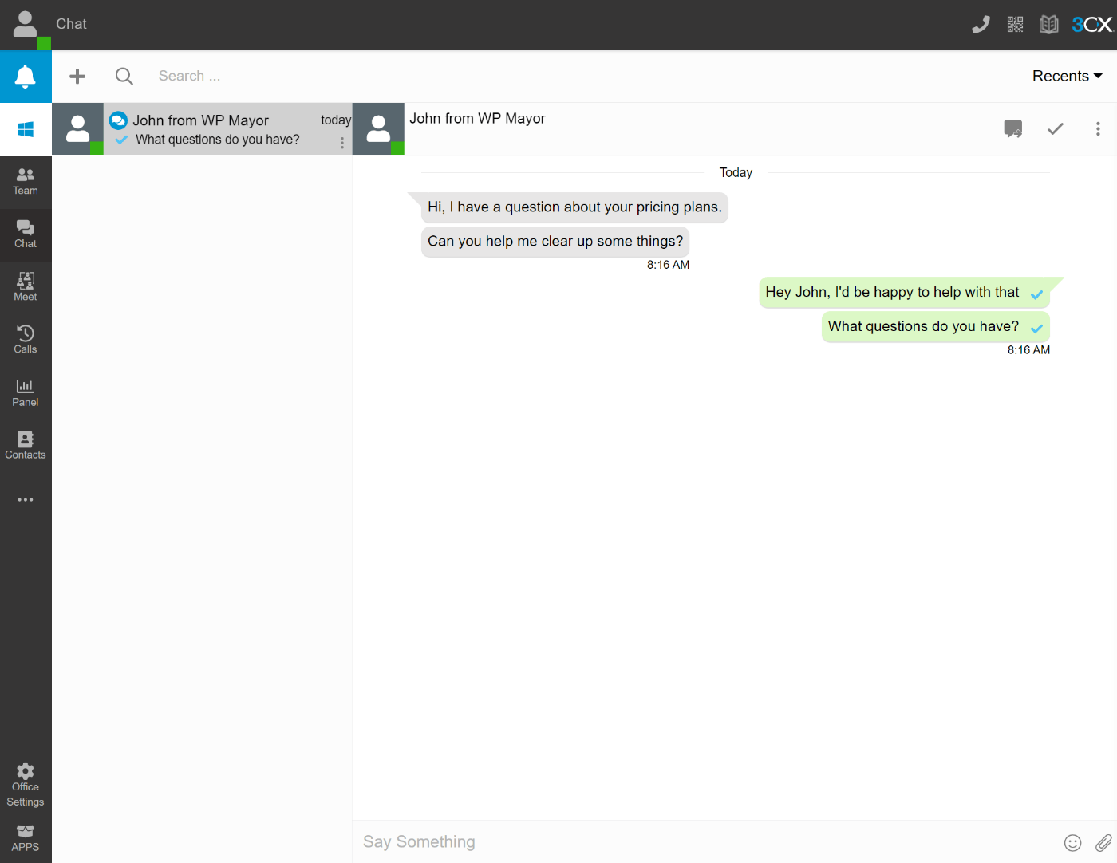Show the QR code icon
Screen dimensions: 1117x863
click(x=1015, y=25)
